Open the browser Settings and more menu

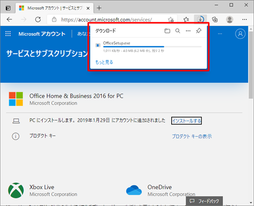pyautogui.click(x=244, y=19)
